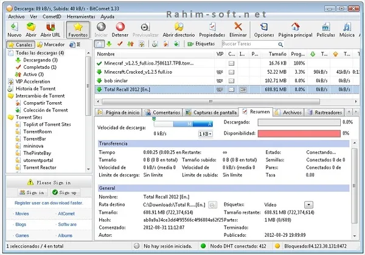
Task: Click the Total Recall 2012 row comments envelope
Action: (231, 89)
